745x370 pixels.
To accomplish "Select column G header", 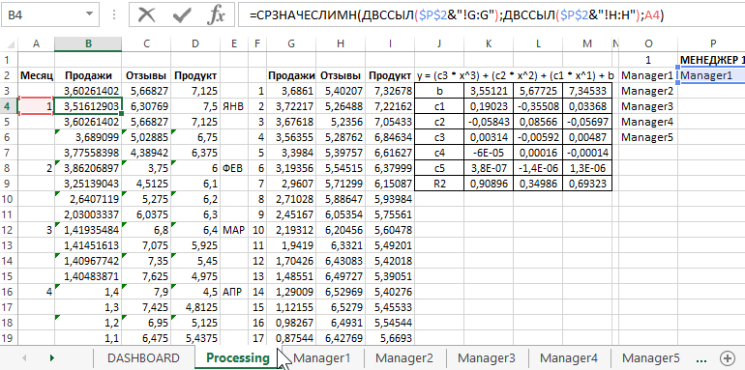I will click(291, 43).
